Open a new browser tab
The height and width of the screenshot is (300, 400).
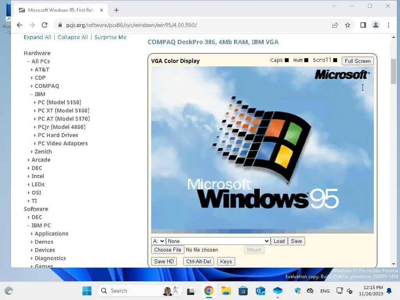click(x=116, y=10)
